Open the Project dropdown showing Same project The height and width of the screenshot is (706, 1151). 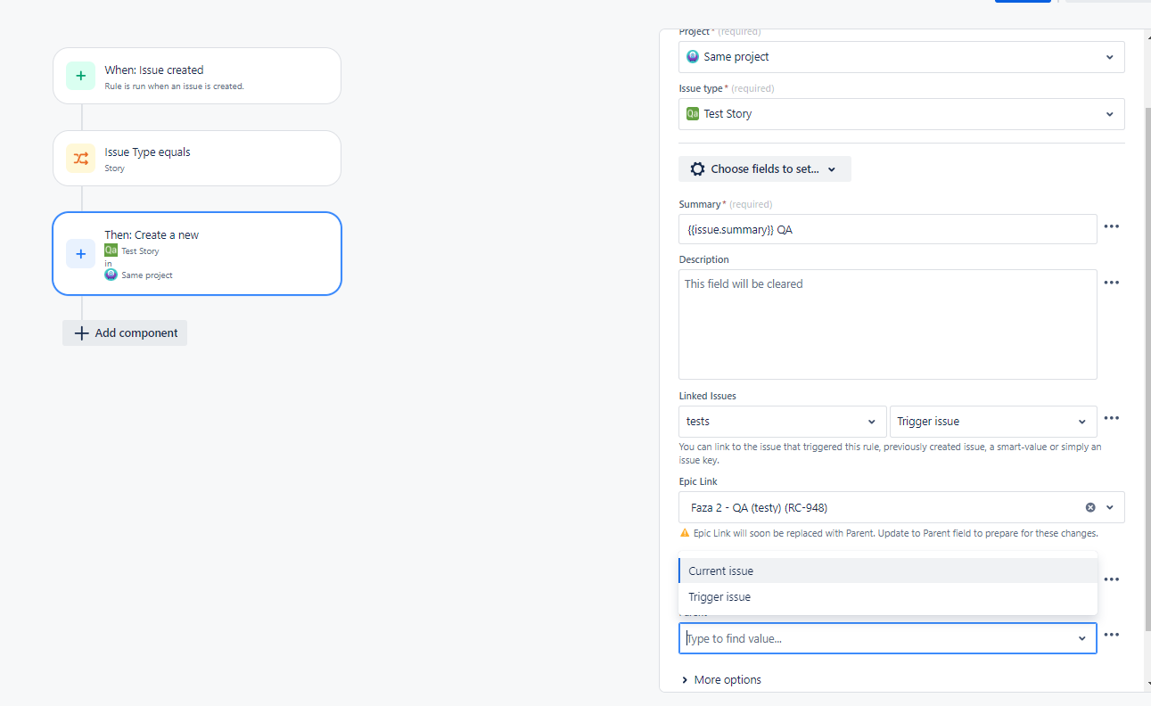pos(900,57)
